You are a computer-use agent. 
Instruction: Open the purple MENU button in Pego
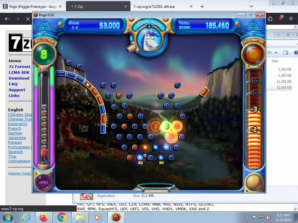click(43, 182)
